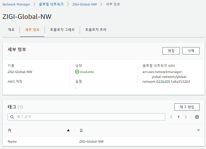This screenshot has height=149, width=206.
Task: Open the tag table settings gear
Action: [197, 117]
